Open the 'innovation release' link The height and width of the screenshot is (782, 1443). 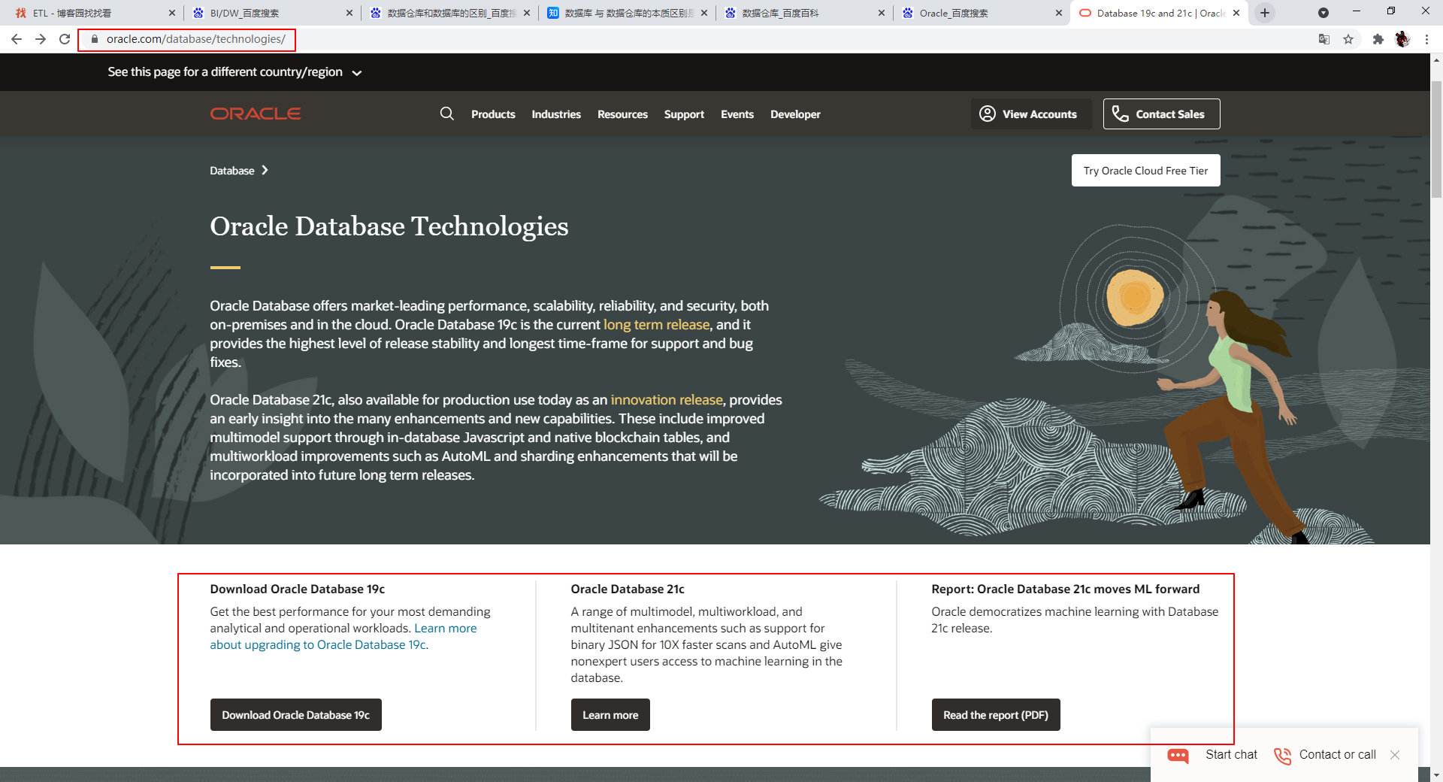667,400
